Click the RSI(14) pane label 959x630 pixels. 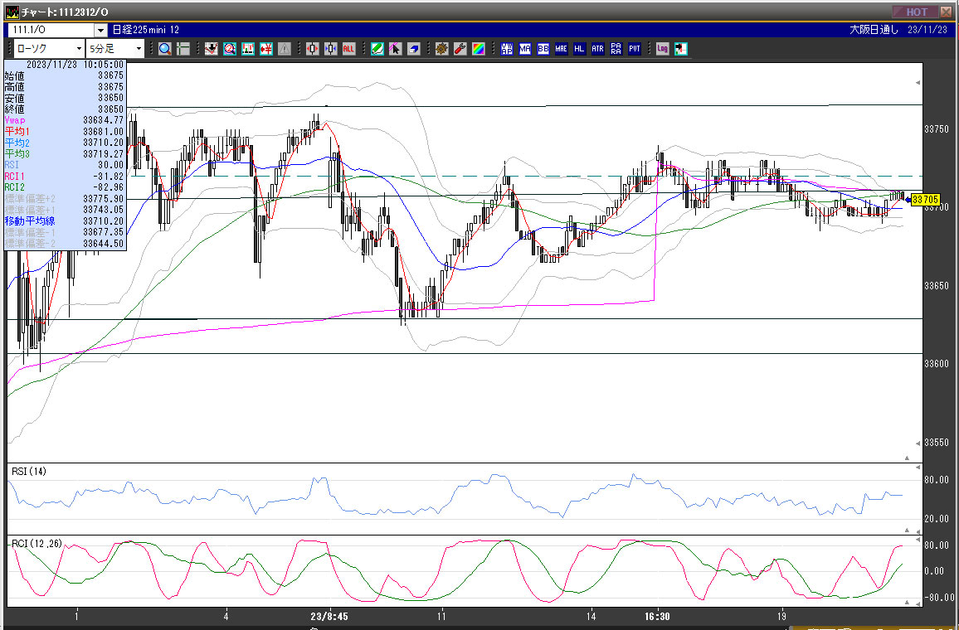tap(29, 471)
